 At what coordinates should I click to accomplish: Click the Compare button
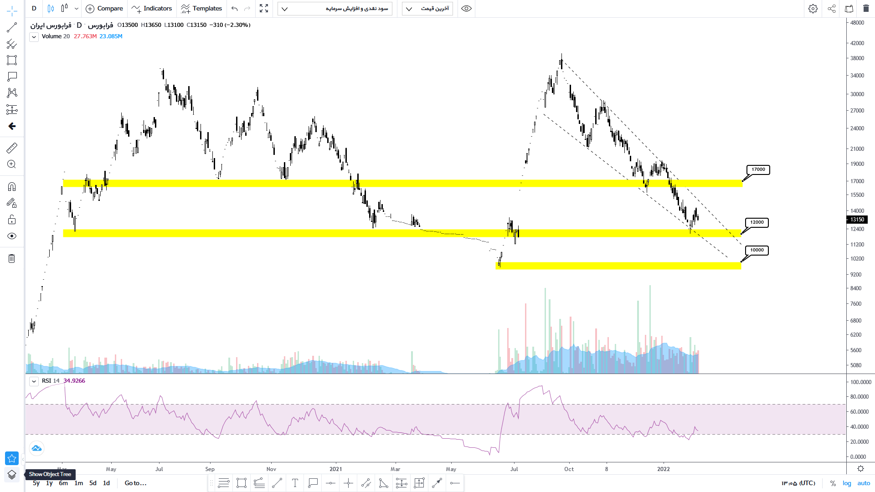[104, 9]
